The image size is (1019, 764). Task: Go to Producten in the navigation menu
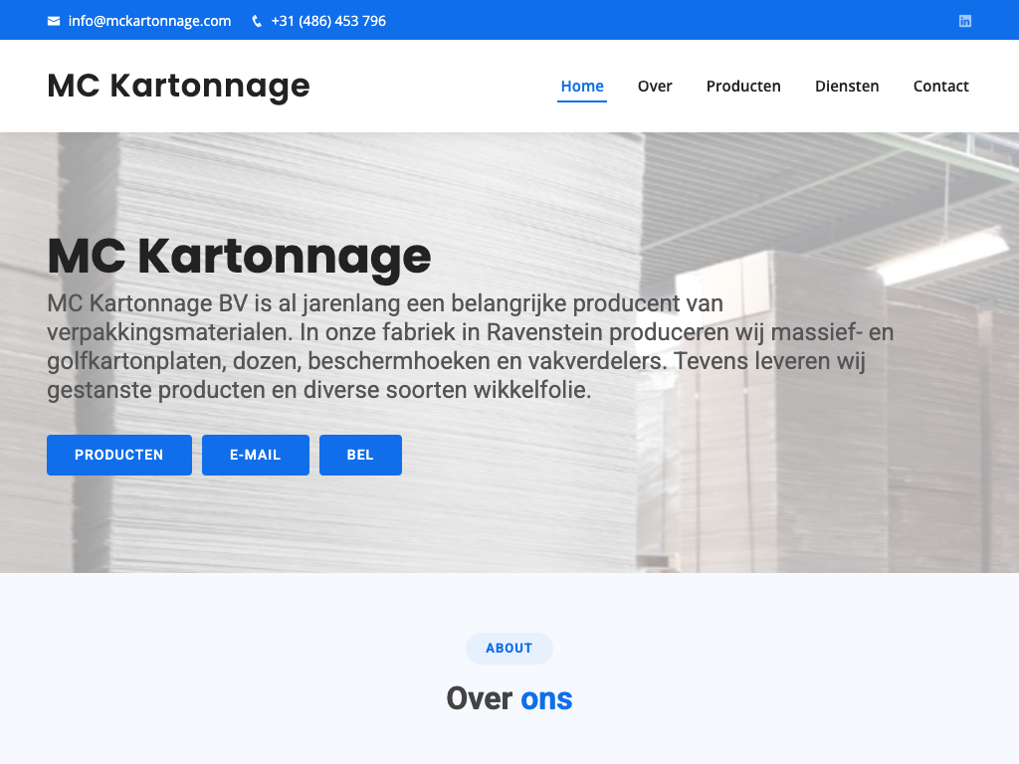tap(743, 87)
